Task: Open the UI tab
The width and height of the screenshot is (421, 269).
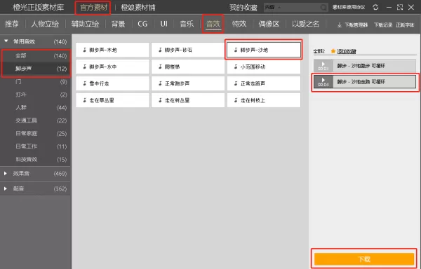Action: coord(163,24)
